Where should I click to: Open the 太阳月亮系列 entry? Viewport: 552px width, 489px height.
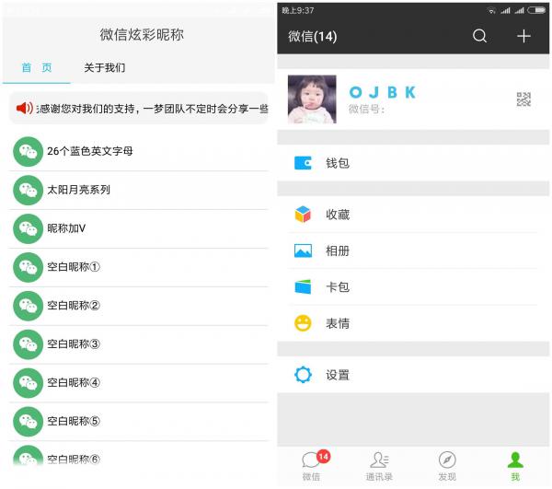point(139,191)
